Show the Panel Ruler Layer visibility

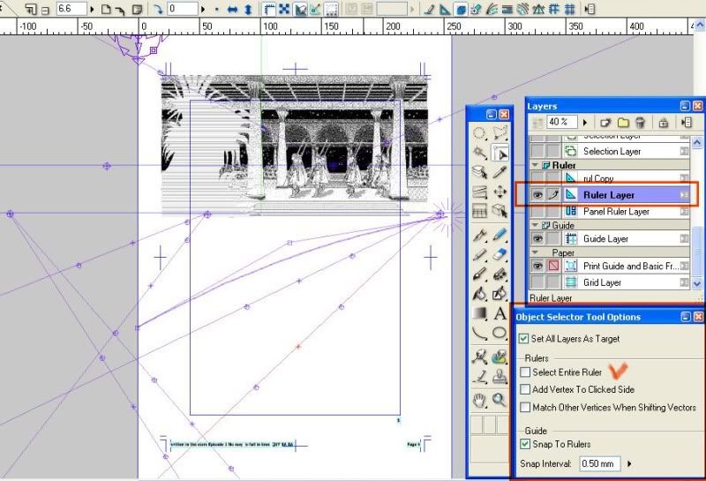click(537, 211)
